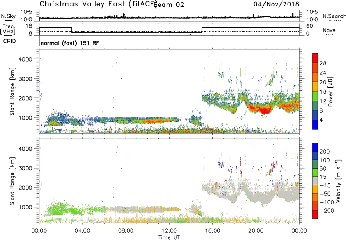
Task: Click the '16' label on the Power color bar
Action: click(x=323, y=92)
